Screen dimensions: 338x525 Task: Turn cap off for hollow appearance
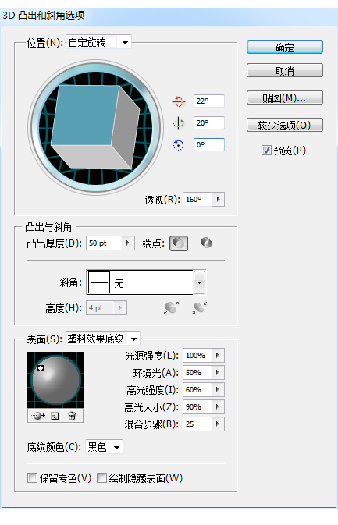click(206, 243)
